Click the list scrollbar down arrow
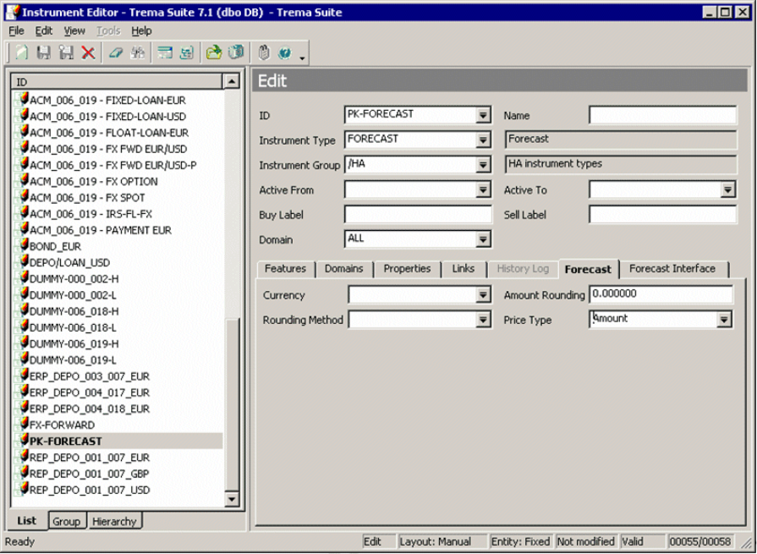The image size is (757, 554). coord(232,500)
